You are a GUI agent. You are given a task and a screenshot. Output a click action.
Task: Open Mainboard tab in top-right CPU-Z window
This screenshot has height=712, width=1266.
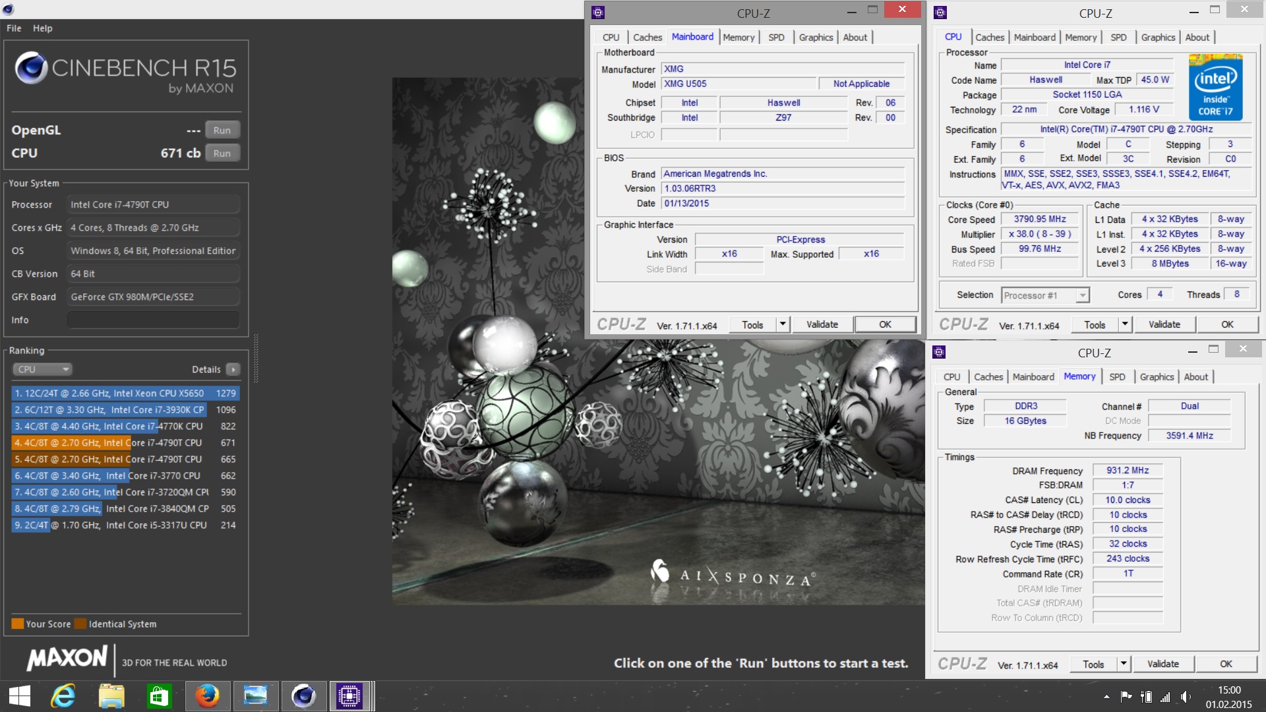coord(1035,38)
